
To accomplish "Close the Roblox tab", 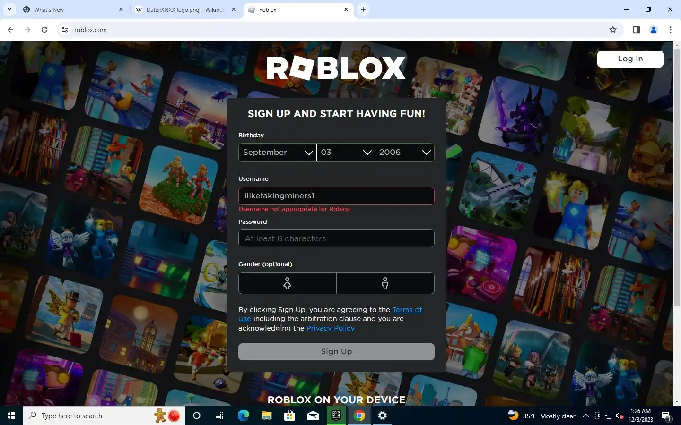I will [346, 9].
